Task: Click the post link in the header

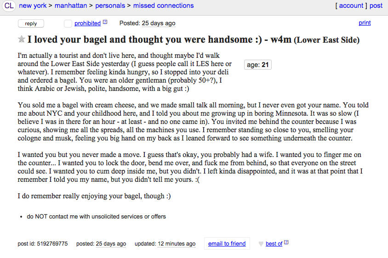Action: (376, 6)
